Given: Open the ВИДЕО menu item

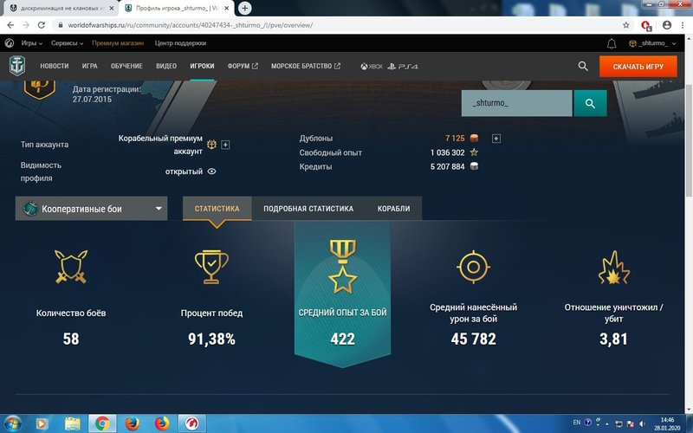Looking at the screenshot, I should [x=166, y=67].
